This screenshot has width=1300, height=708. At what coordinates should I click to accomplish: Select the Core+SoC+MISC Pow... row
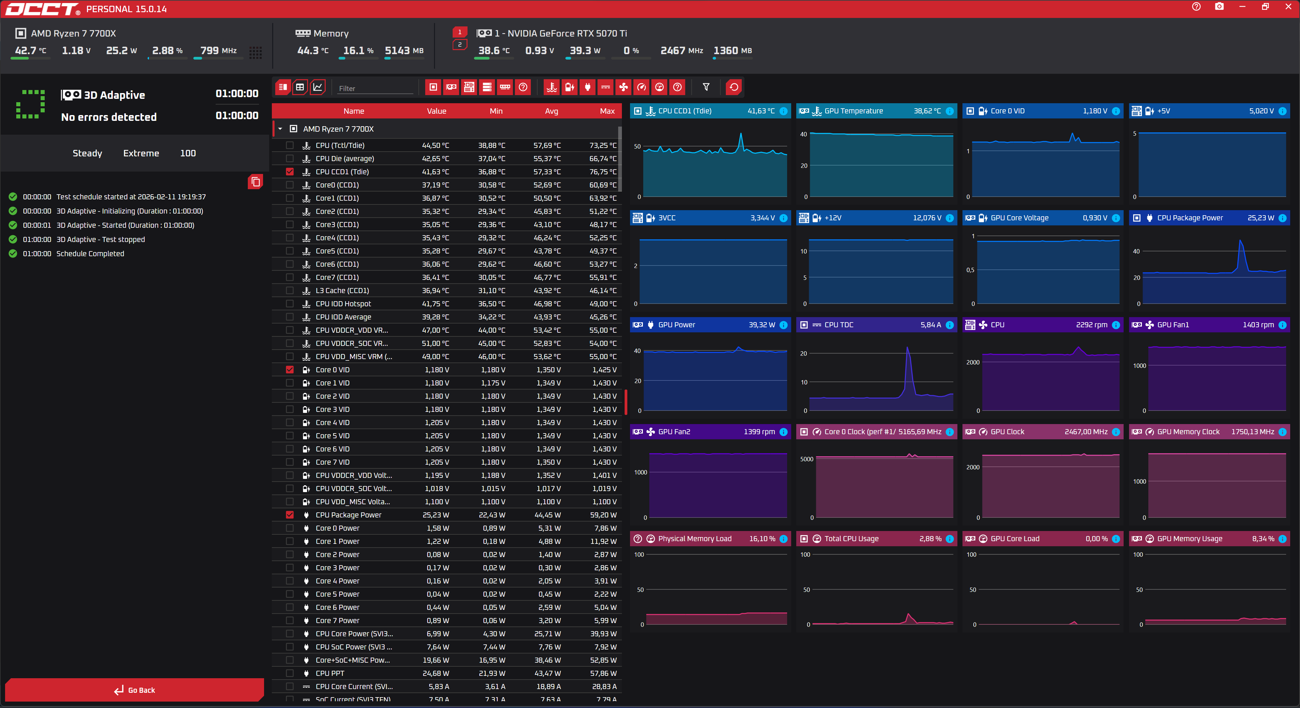coord(447,661)
